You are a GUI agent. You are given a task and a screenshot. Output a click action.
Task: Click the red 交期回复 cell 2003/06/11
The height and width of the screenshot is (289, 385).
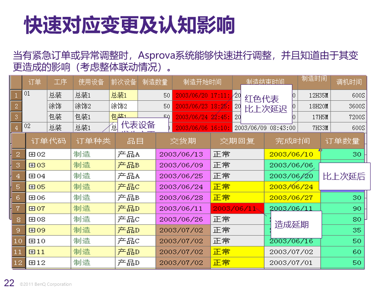pos(237,208)
